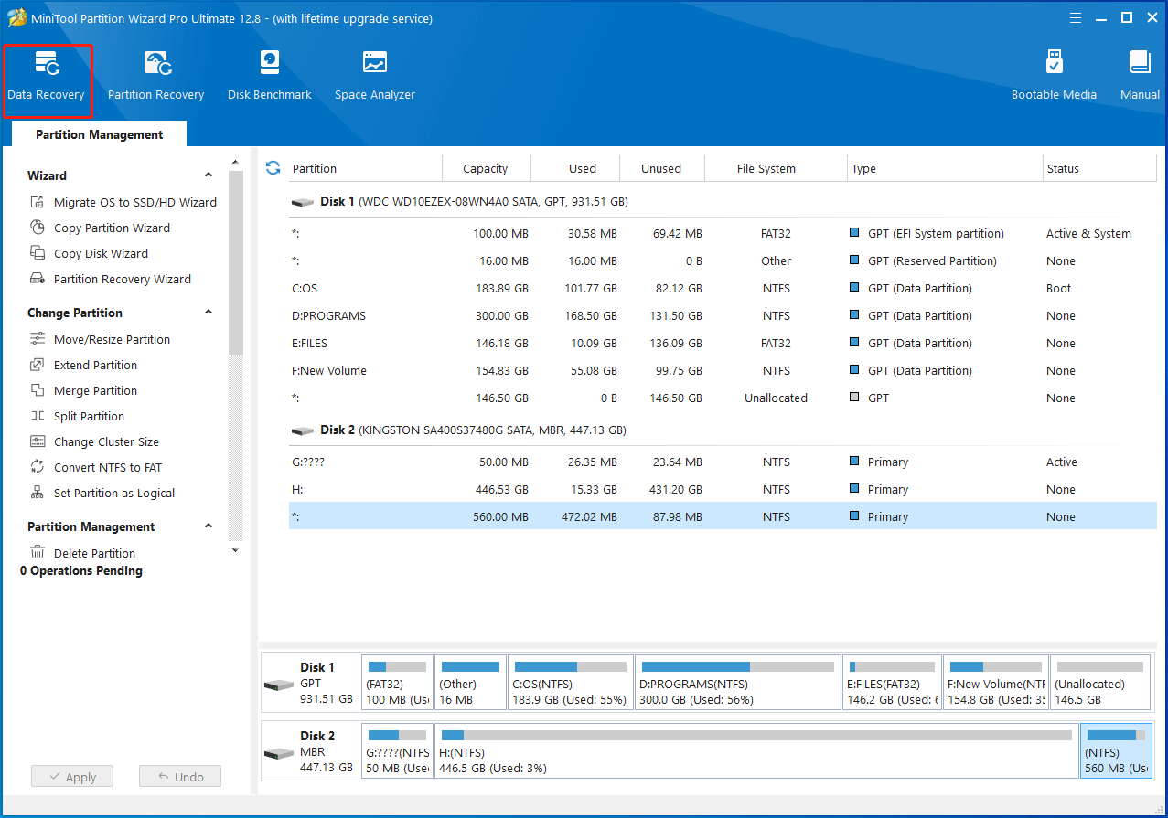
Task: Click the Apply button
Action: coord(71,777)
